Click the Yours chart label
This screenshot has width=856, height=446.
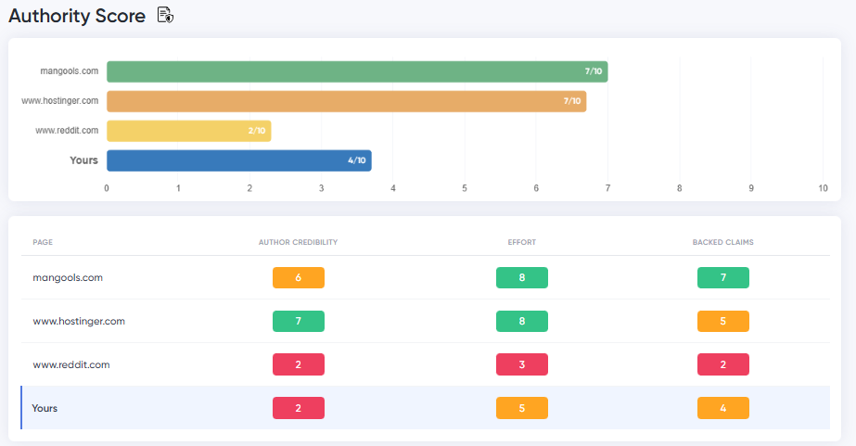pyautogui.click(x=83, y=160)
